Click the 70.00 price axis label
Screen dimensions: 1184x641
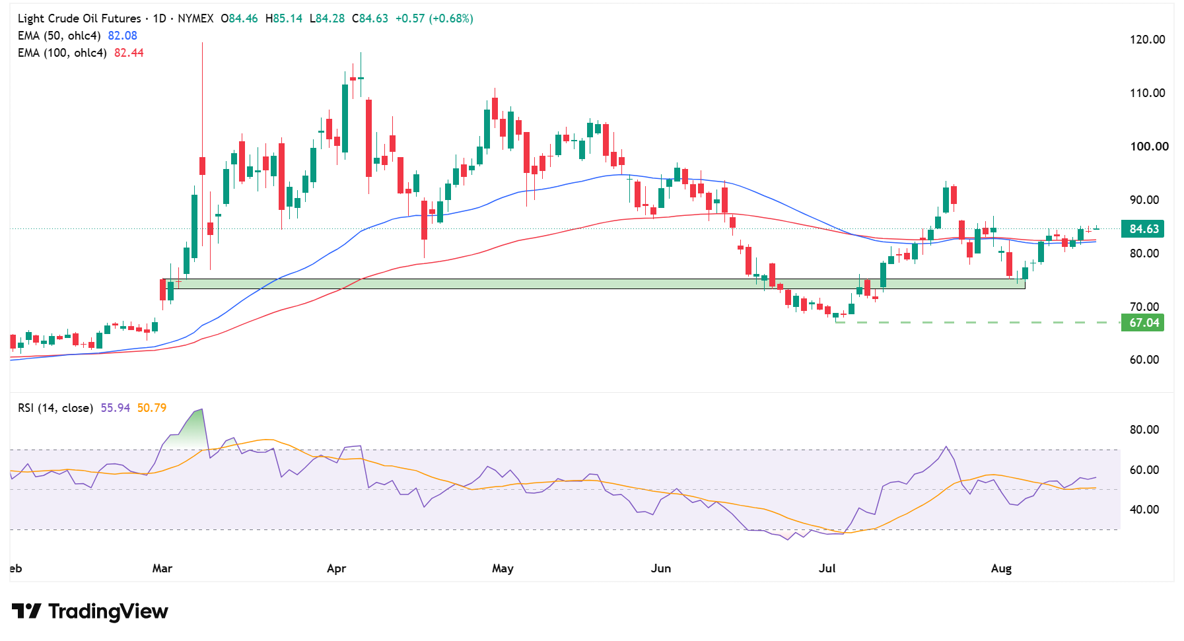[x=1144, y=307]
